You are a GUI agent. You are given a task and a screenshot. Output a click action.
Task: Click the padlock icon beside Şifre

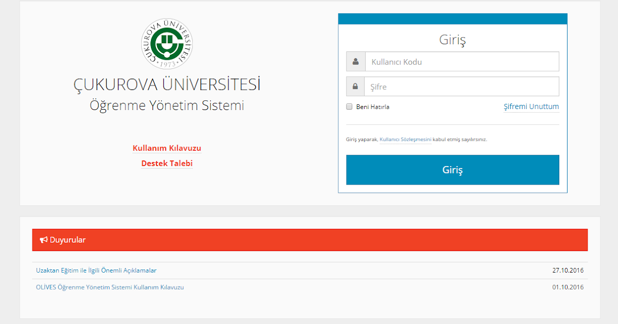coord(355,86)
